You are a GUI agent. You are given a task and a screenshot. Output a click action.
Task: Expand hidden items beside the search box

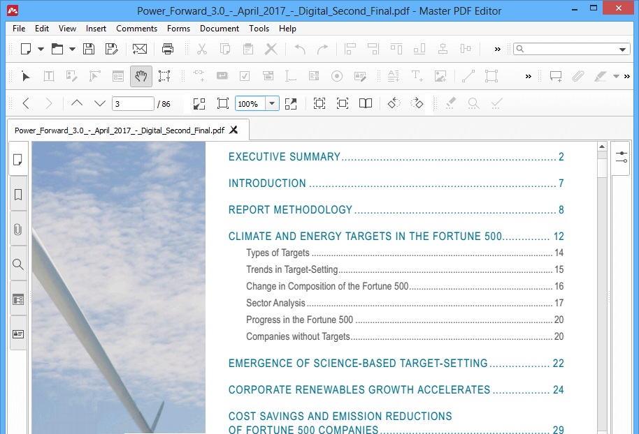click(x=497, y=50)
